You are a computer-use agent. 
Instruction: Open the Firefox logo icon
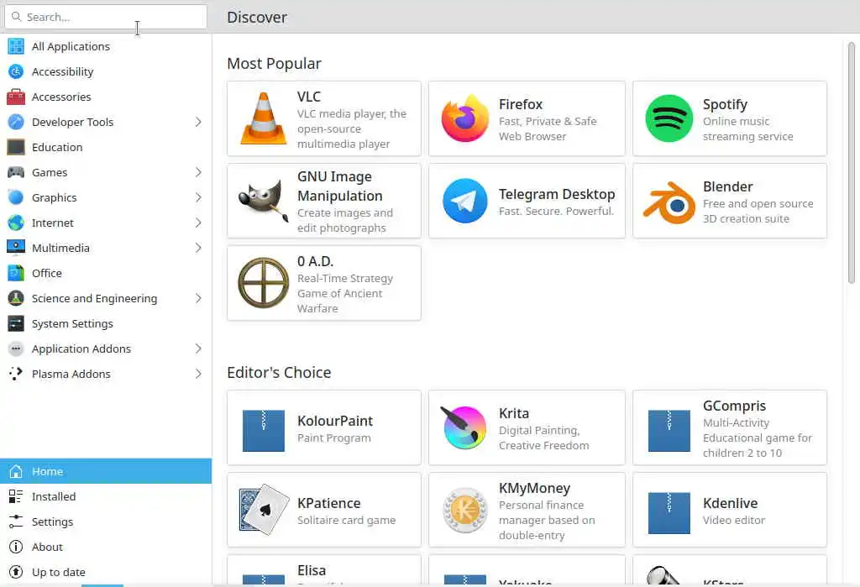[465, 118]
